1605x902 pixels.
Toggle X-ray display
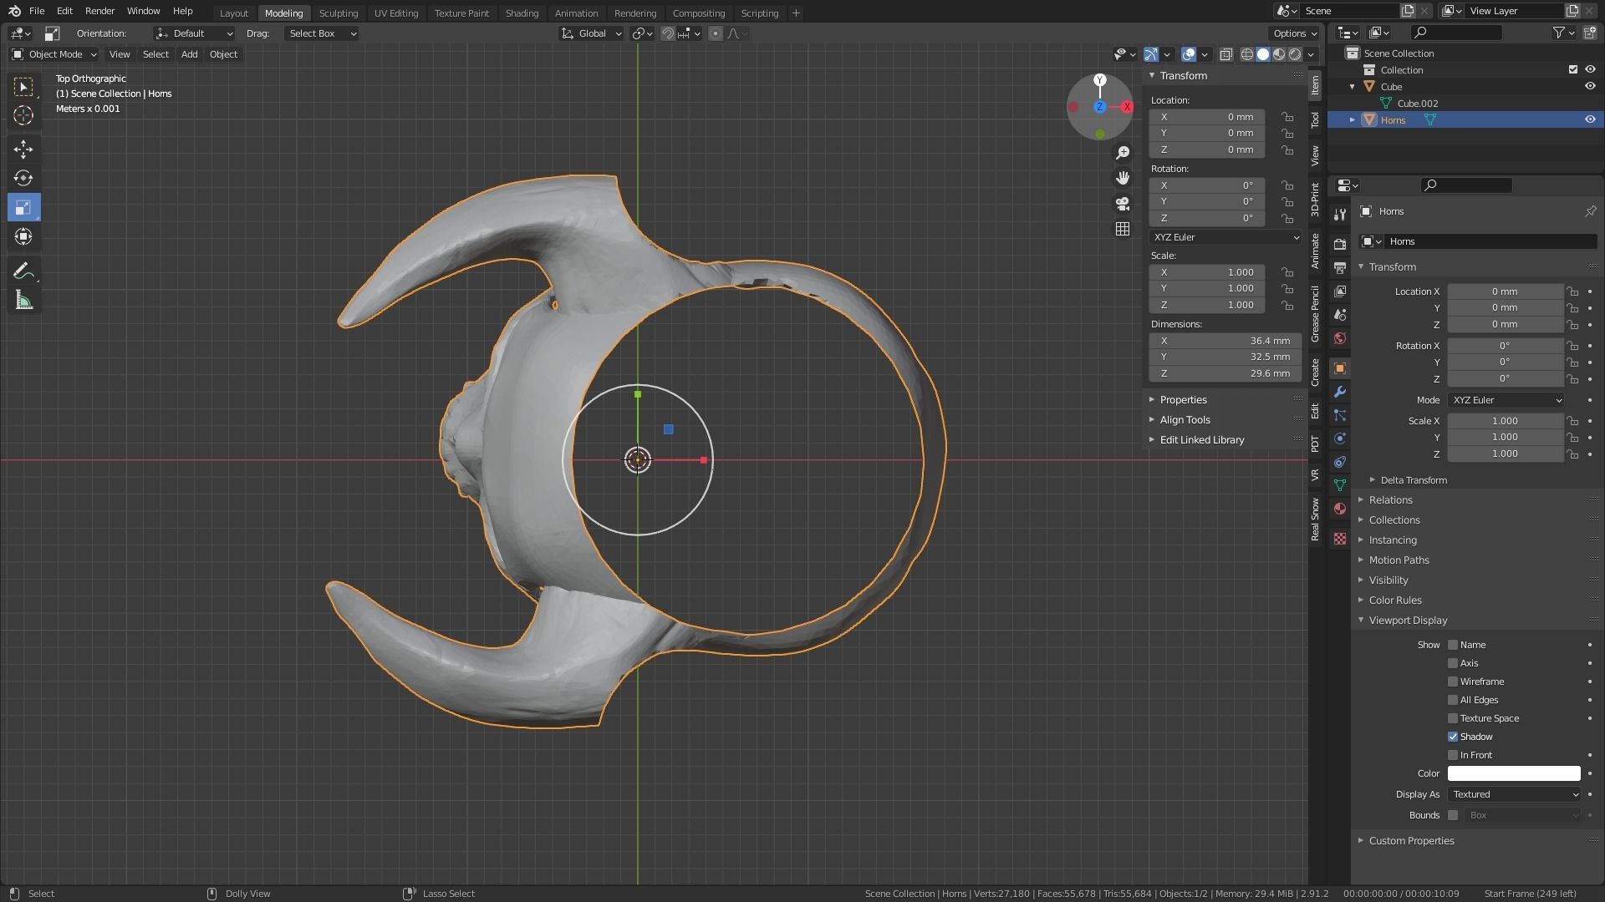coord(1226,54)
